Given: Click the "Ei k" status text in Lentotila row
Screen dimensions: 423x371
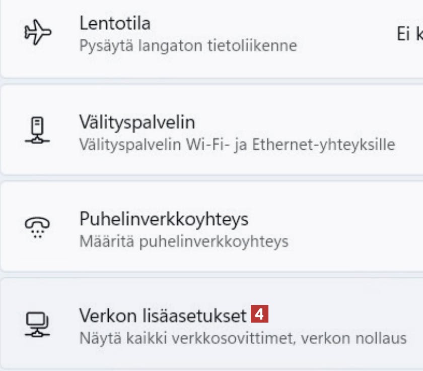Looking at the screenshot, I should [x=409, y=34].
